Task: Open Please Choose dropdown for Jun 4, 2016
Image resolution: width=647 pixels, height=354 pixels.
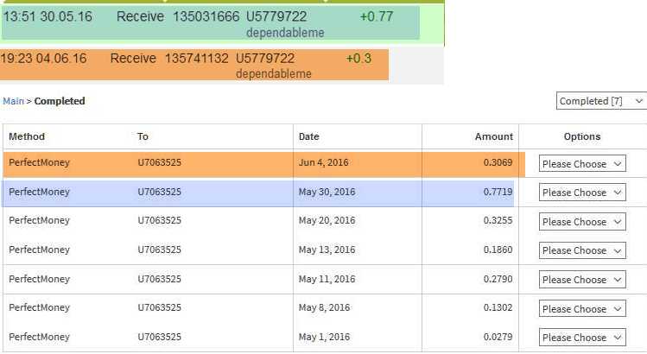Action: (x=582, y=163)
